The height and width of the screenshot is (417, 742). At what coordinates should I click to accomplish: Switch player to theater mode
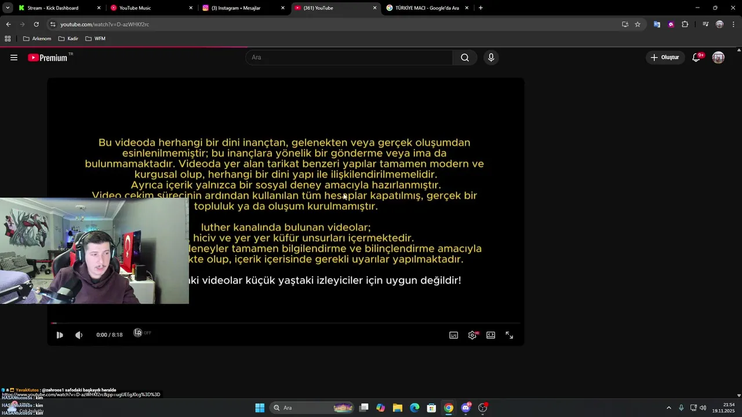491,335
